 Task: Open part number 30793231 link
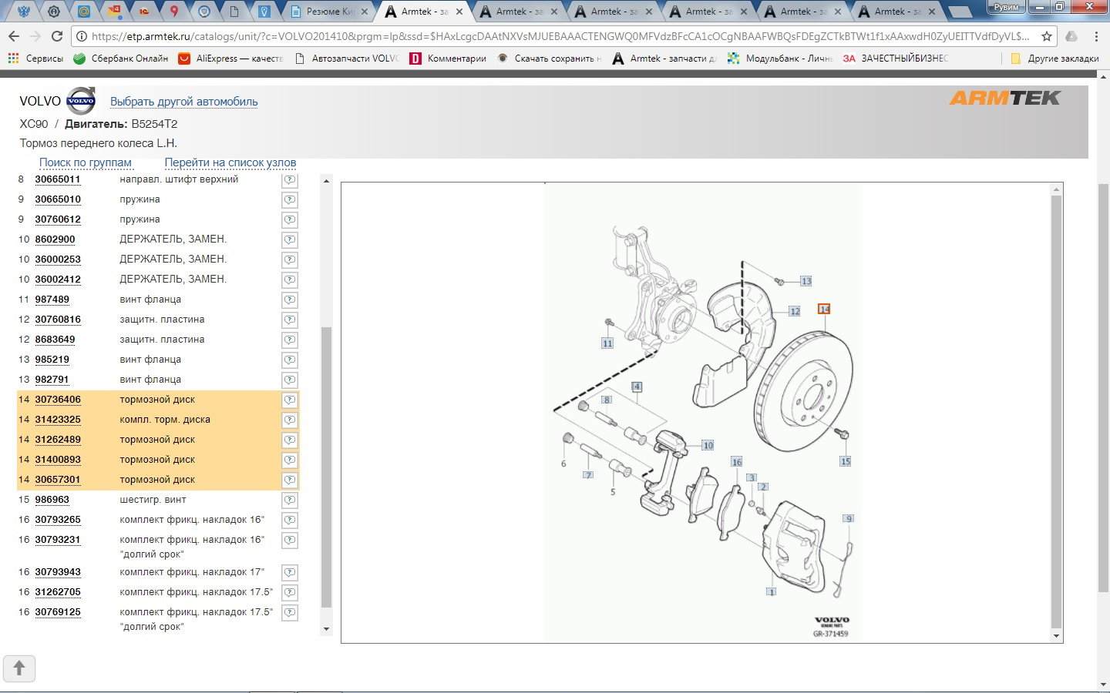click(x=58, y=540)
